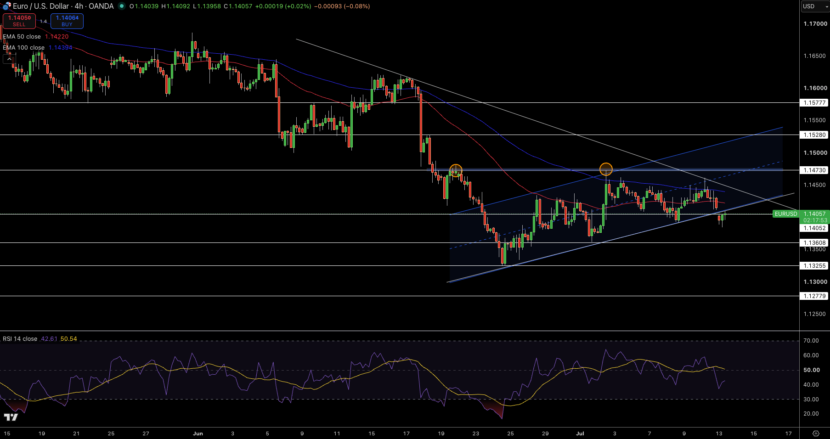Screen dimensions: 830x439
Task: Click the current price 1.14057 label
Action: tap(814, 214)
